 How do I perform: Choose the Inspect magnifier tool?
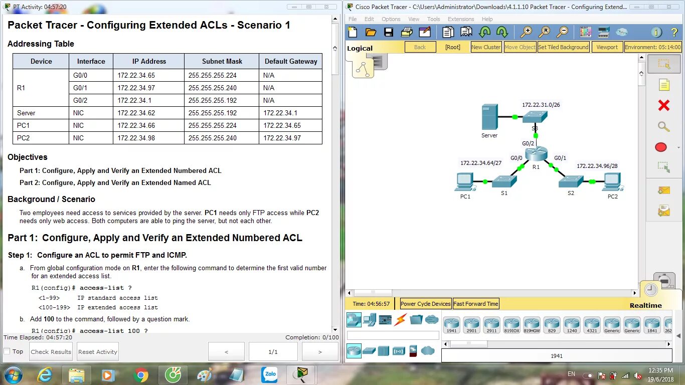[664, 126]
